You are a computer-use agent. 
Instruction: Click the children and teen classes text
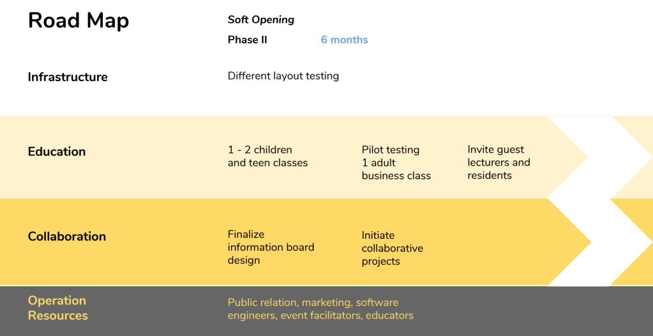pyautogui.click(x=267, y=157)
